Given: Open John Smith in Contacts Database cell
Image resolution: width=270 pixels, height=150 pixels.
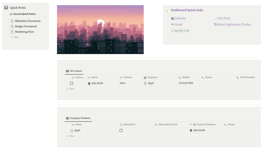Looking at the screenshot, I should (199, 130).
